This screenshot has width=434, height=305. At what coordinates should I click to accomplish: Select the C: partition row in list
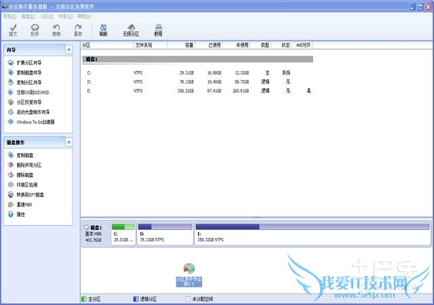(197, 73)
